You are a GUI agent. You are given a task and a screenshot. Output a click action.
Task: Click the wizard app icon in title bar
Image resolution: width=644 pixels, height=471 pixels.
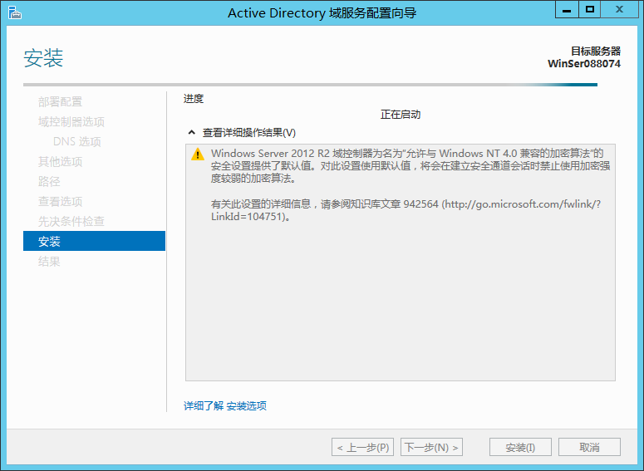click(14, 12)
